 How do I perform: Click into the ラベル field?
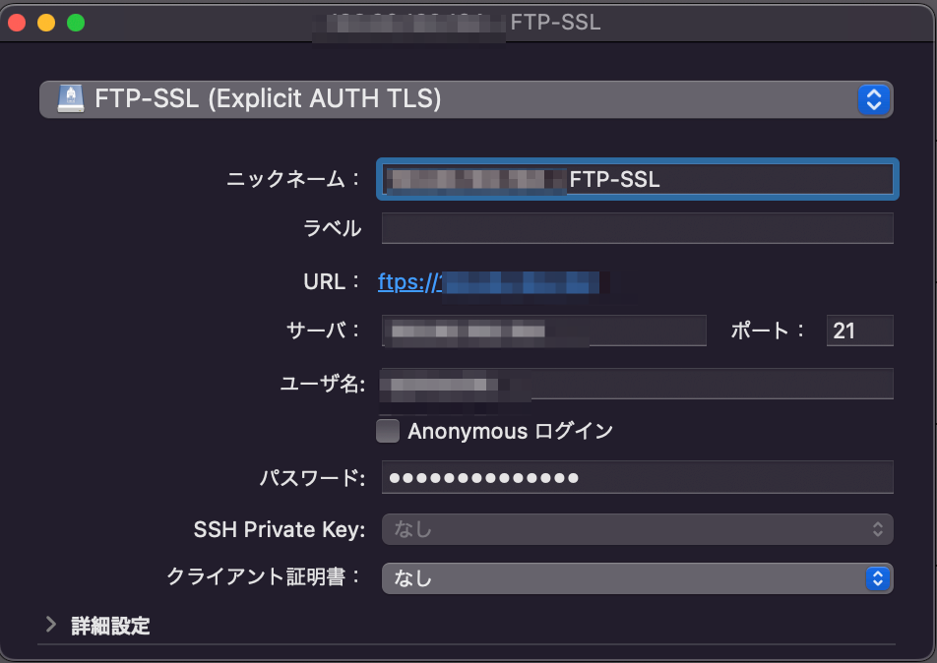637,228
